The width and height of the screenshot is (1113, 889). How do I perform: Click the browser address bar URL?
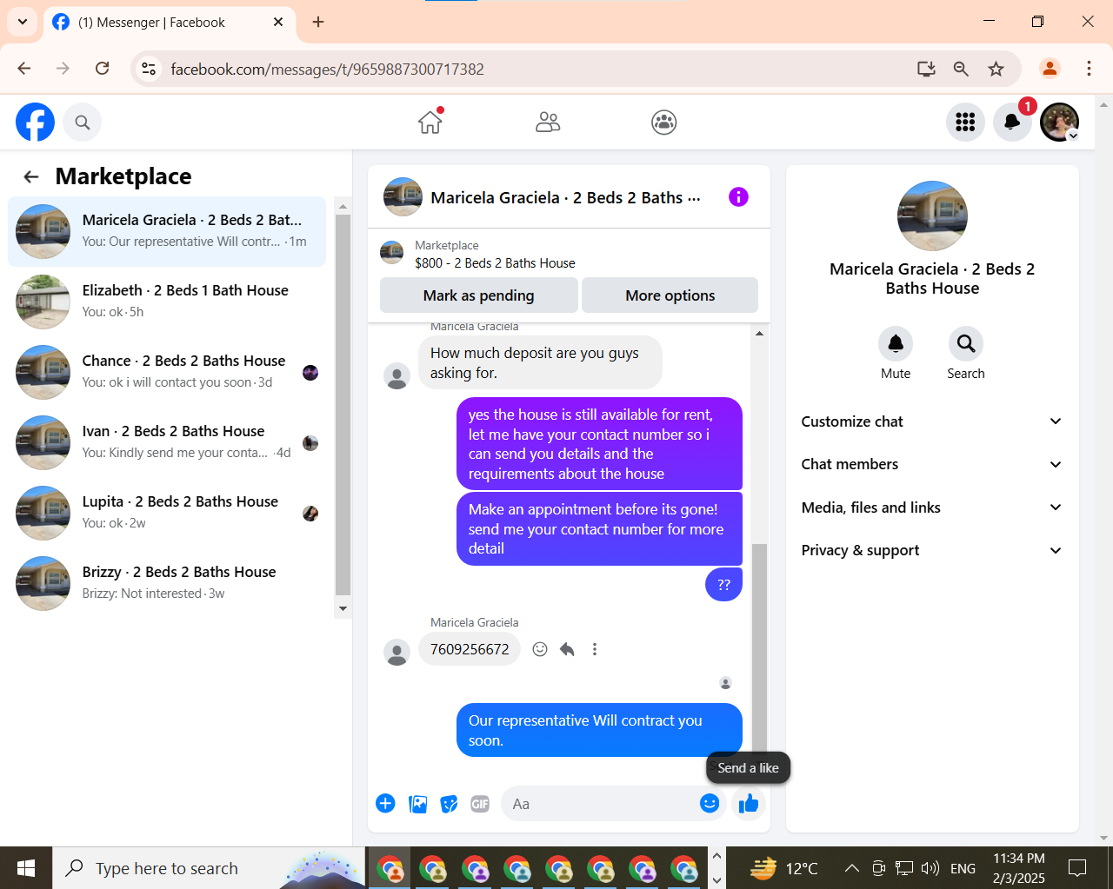point(327,70)
